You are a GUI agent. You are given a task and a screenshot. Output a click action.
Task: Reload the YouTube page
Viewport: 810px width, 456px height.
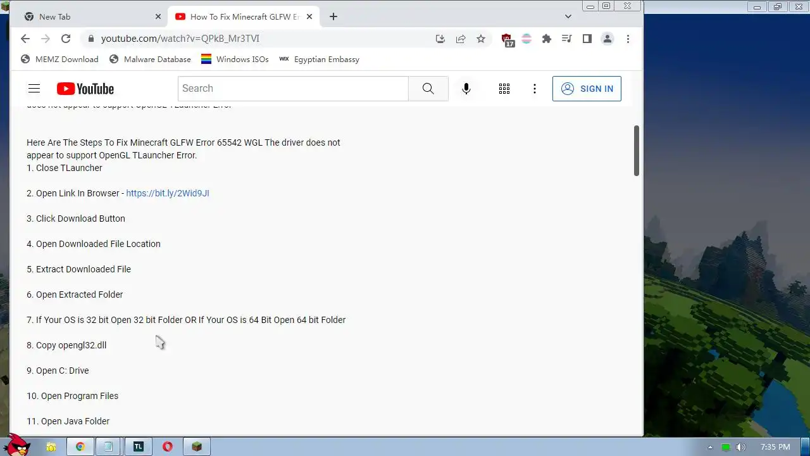tap(65, 39)
